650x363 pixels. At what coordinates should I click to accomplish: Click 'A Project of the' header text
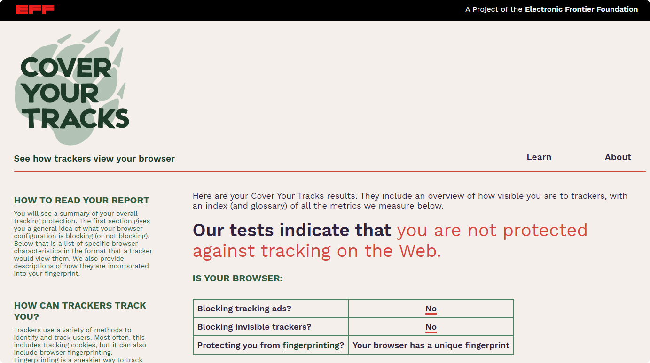pyautogui.click(x=494, y=9)
